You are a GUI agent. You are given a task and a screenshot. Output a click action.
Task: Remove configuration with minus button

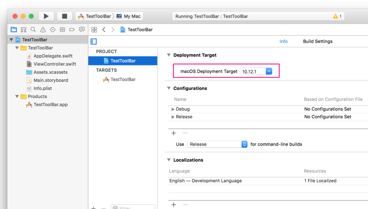point(185,133)
